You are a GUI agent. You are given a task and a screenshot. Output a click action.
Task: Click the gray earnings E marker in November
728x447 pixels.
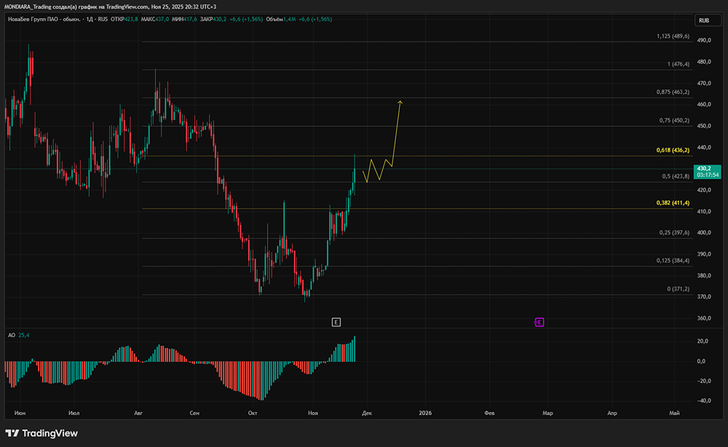(x=336, y=322)
